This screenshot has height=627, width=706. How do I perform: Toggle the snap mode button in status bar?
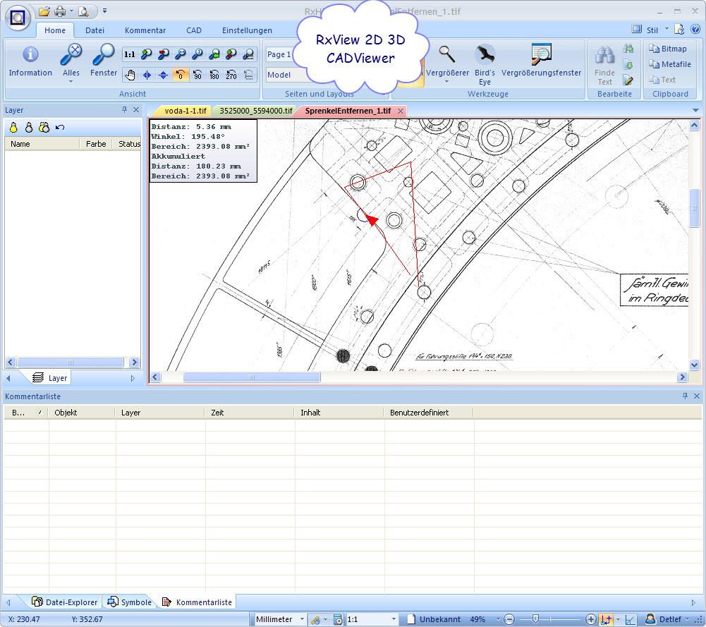click(x=606, y=619)
